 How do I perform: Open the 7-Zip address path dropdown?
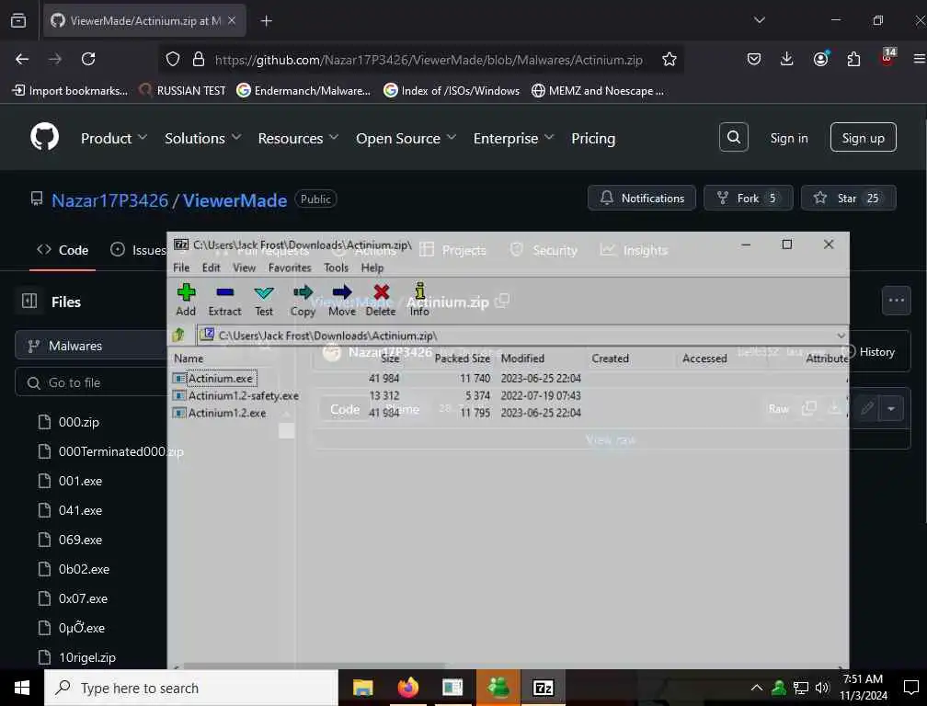pyautogui.click(x=841, y=336)
